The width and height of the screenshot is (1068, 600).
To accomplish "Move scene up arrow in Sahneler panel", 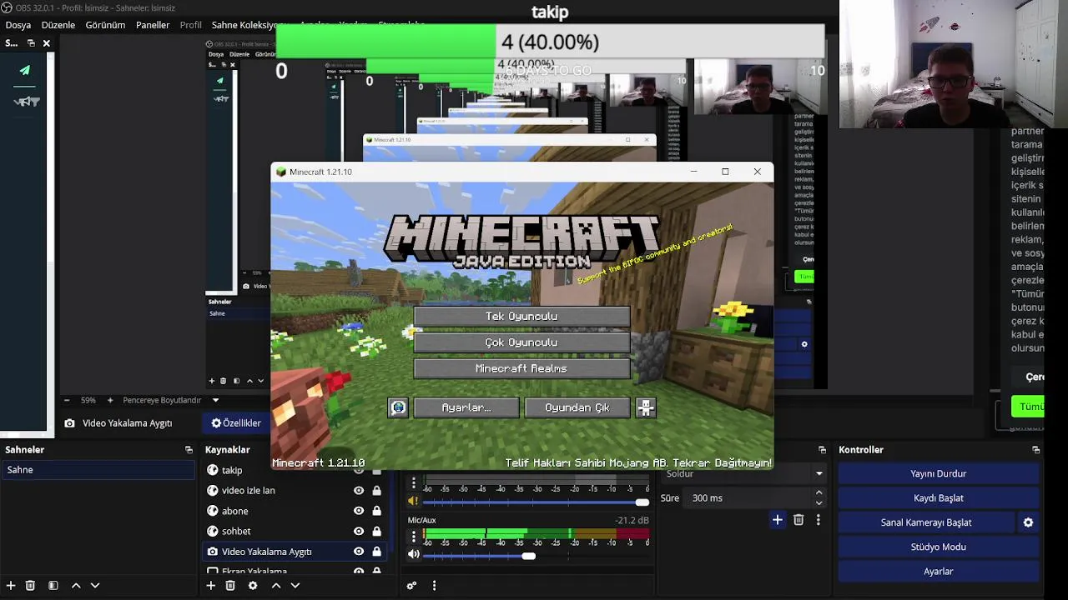I will 76,586.
